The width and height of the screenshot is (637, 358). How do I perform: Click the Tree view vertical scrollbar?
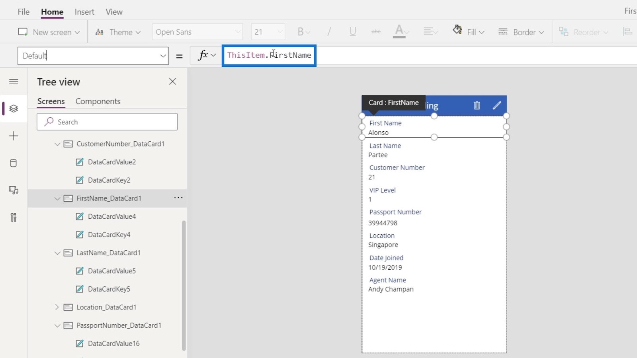(184, 285)
